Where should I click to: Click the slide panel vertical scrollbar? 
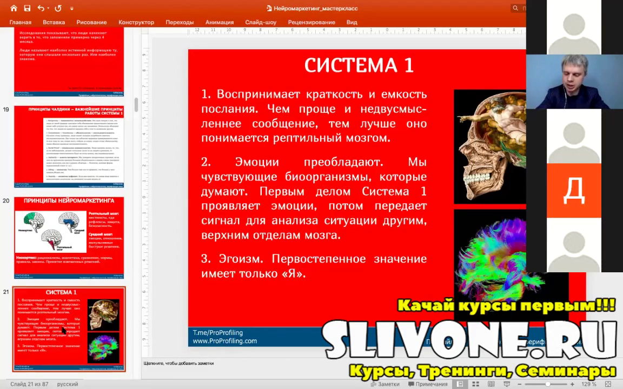pyautogui.click(x=136, y=105)
